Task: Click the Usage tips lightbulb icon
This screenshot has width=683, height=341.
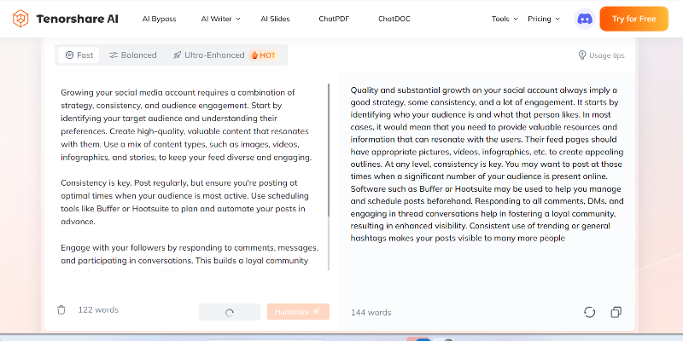Action: pos(582,55)
